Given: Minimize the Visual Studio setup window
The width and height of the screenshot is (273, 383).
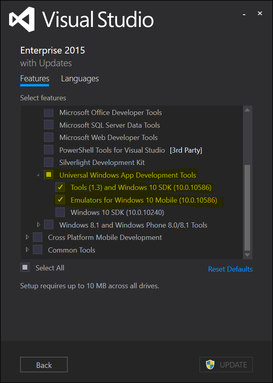Looking at the screenshot, I should 244,15.
